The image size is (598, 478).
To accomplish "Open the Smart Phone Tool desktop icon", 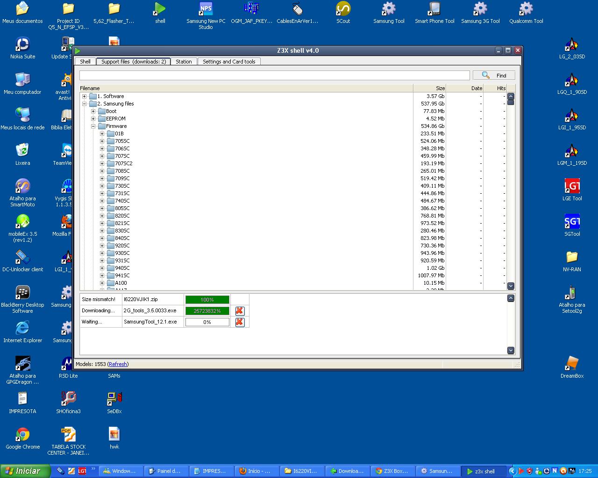I will (x=434, y=13).
